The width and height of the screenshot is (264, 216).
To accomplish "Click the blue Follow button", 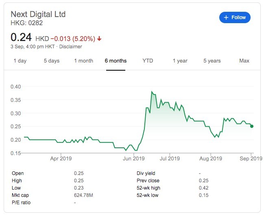I will click(235, 17).
